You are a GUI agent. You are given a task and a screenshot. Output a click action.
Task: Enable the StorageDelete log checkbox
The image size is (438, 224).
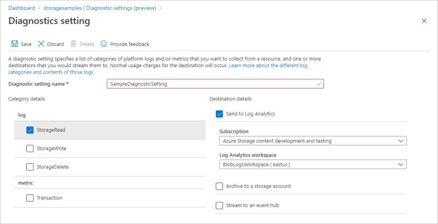(x=30, y=167)
